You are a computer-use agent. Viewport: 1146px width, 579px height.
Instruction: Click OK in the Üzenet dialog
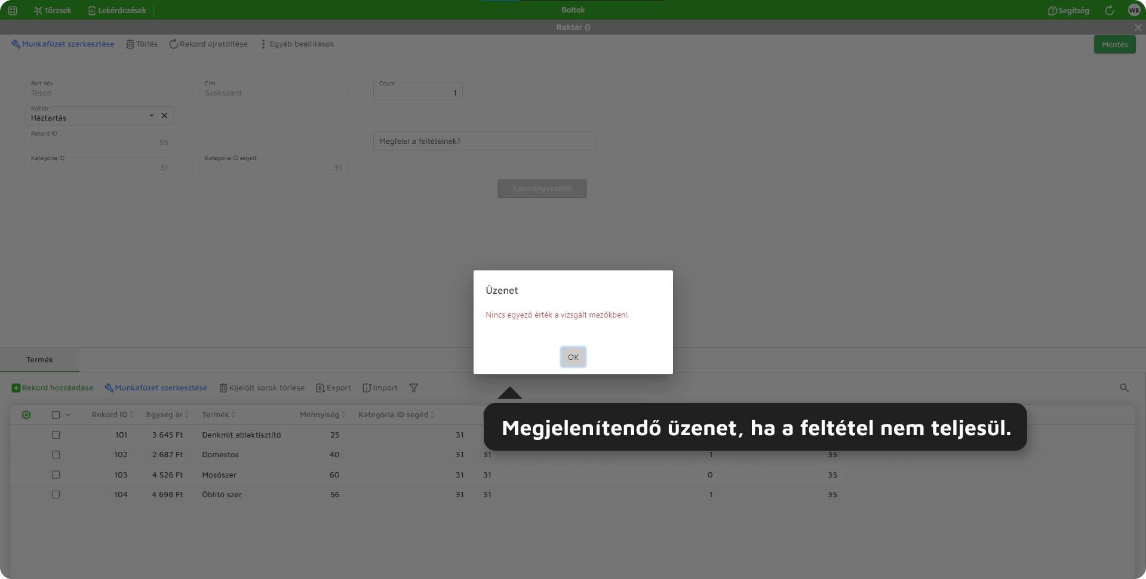click(x=573, y=357)
